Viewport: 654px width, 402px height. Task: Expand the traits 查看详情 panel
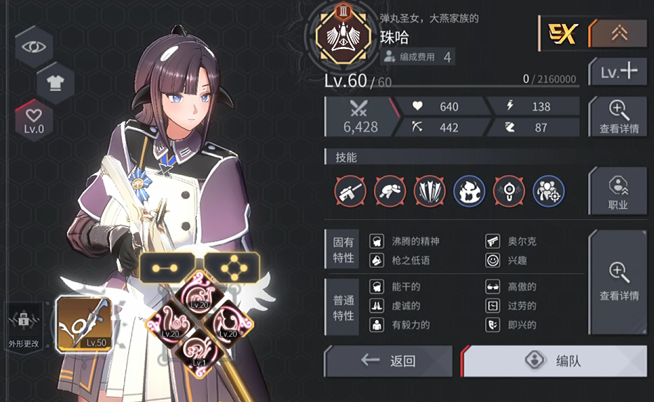(x=618, y=282)
